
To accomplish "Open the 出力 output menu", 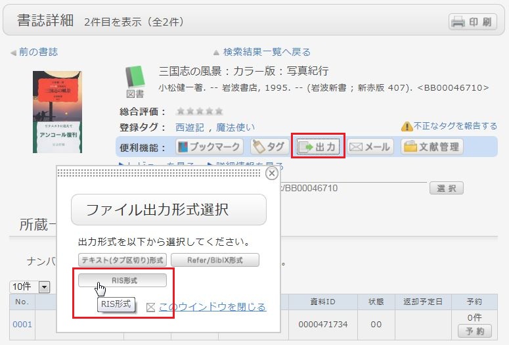I will (319, 147).
